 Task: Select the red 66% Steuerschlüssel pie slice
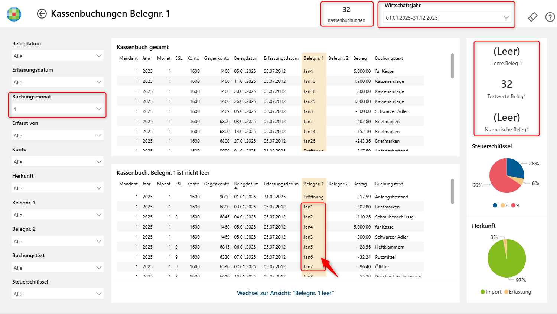pyautogui.click(x=499, y=178)
